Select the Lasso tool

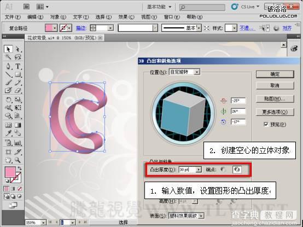pyautogui.click(x=18, y=57)
